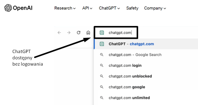Select the ChatGPT - chatgpt.com suggestion

pyautogui.click(x=131, y=44)
